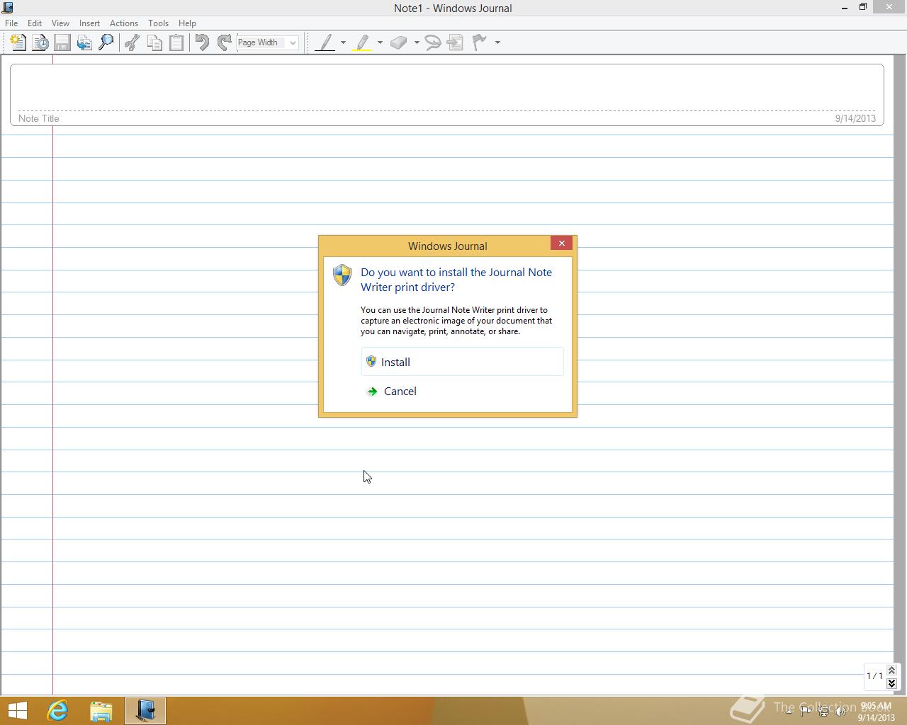
Task: Click the View Recent Notes icon
Action: (x=40, y=42)
